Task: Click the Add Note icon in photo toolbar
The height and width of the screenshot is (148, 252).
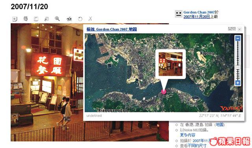Action: (15, 19)
